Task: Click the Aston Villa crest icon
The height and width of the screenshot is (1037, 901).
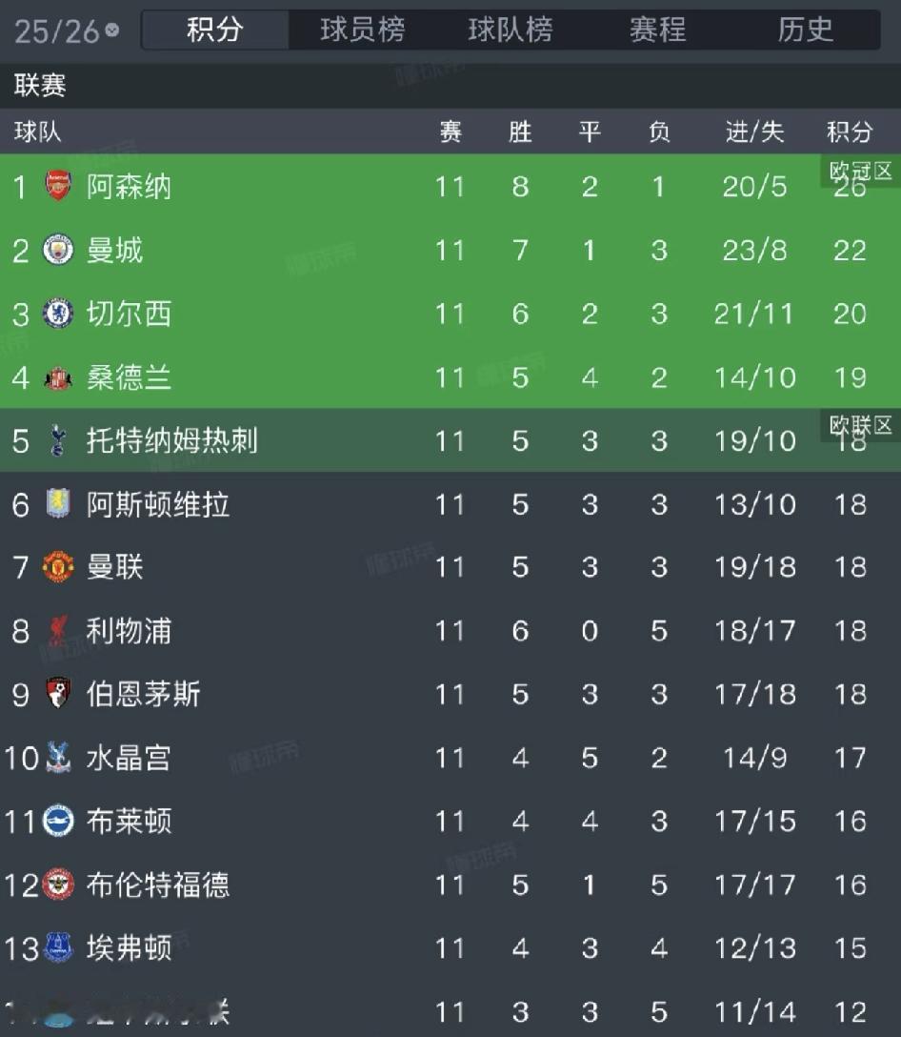Action: [x=58, y=504]
